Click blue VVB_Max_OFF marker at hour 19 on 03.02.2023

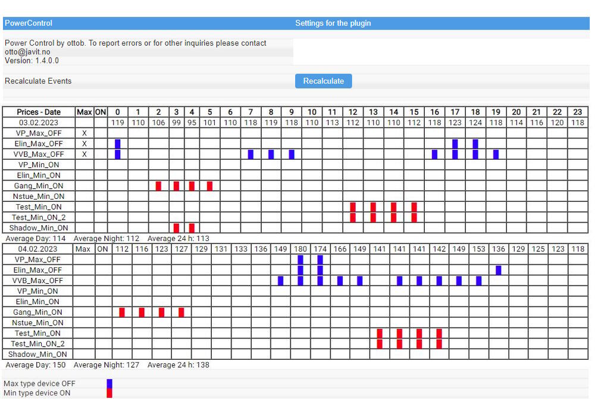point(496,154)
